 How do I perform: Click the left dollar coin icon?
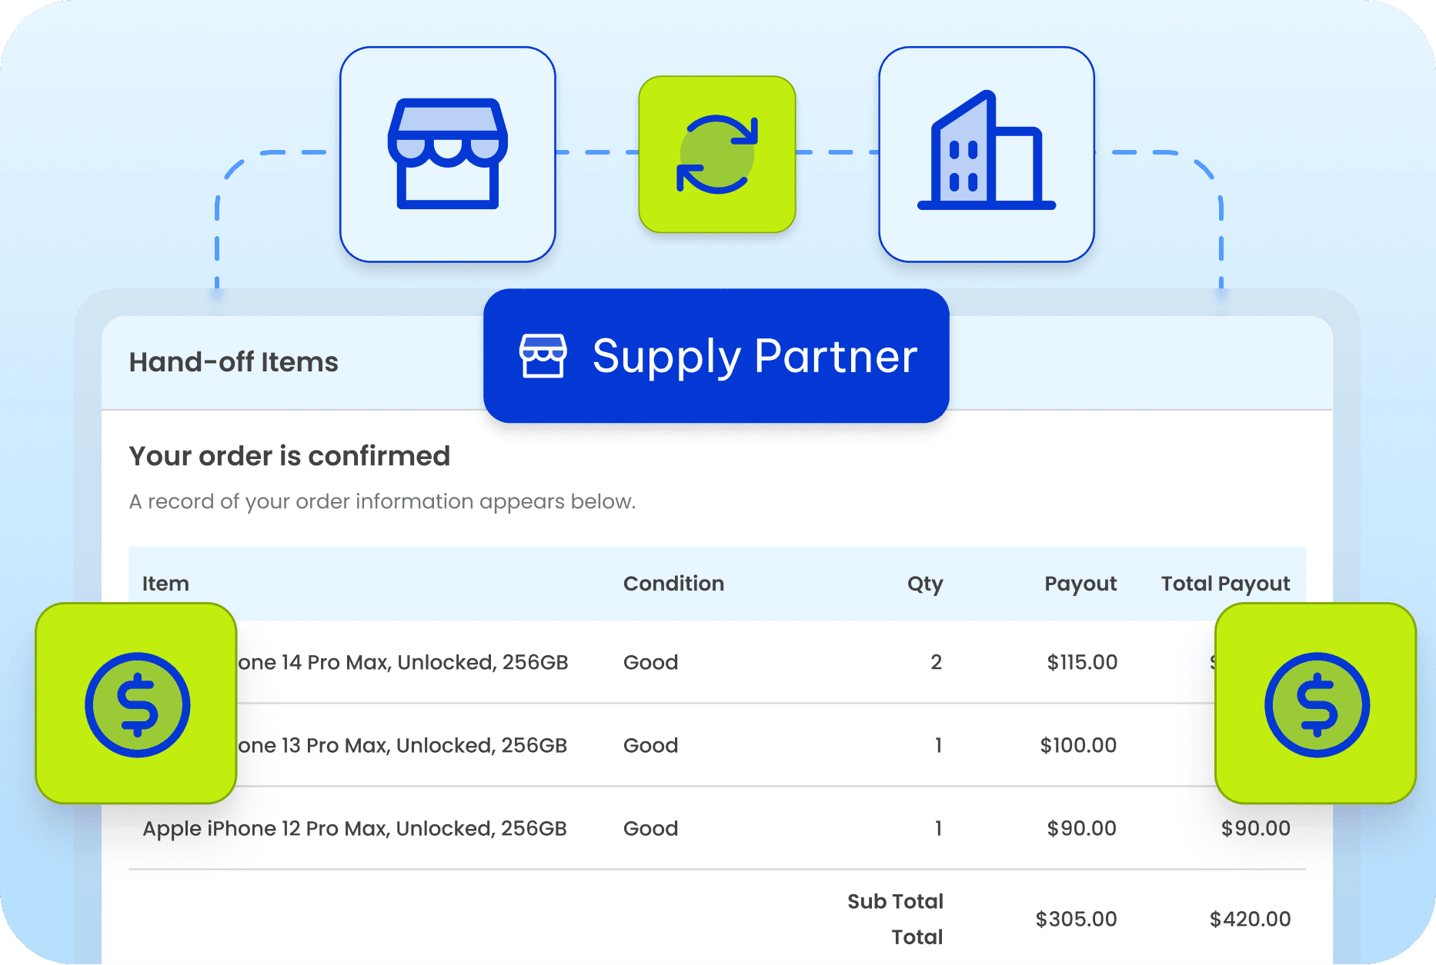[137, 704]
